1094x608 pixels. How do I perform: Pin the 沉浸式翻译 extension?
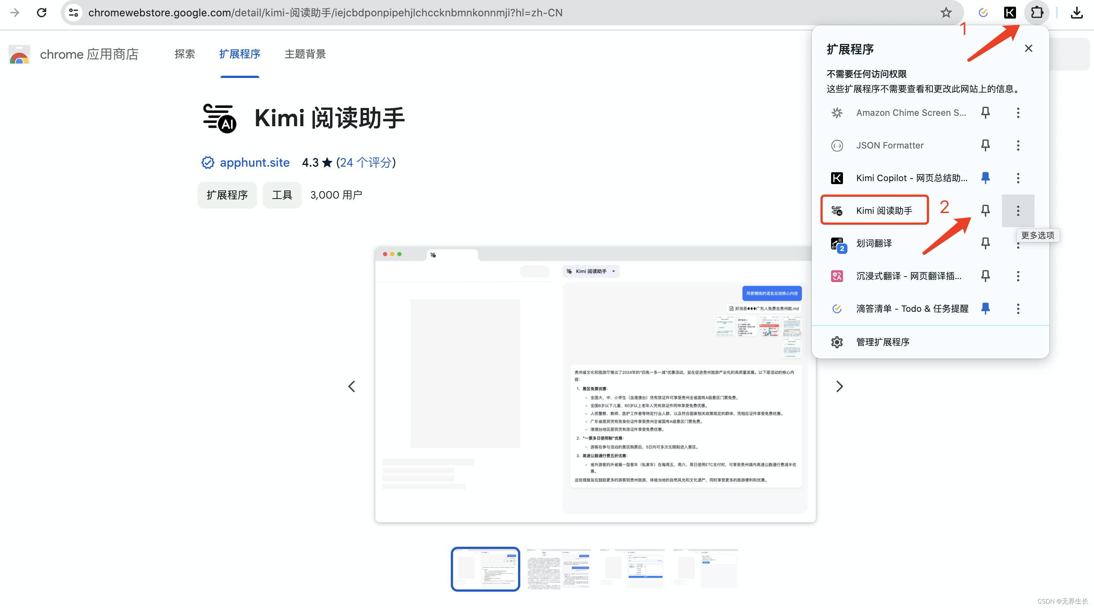click(985, 276)
